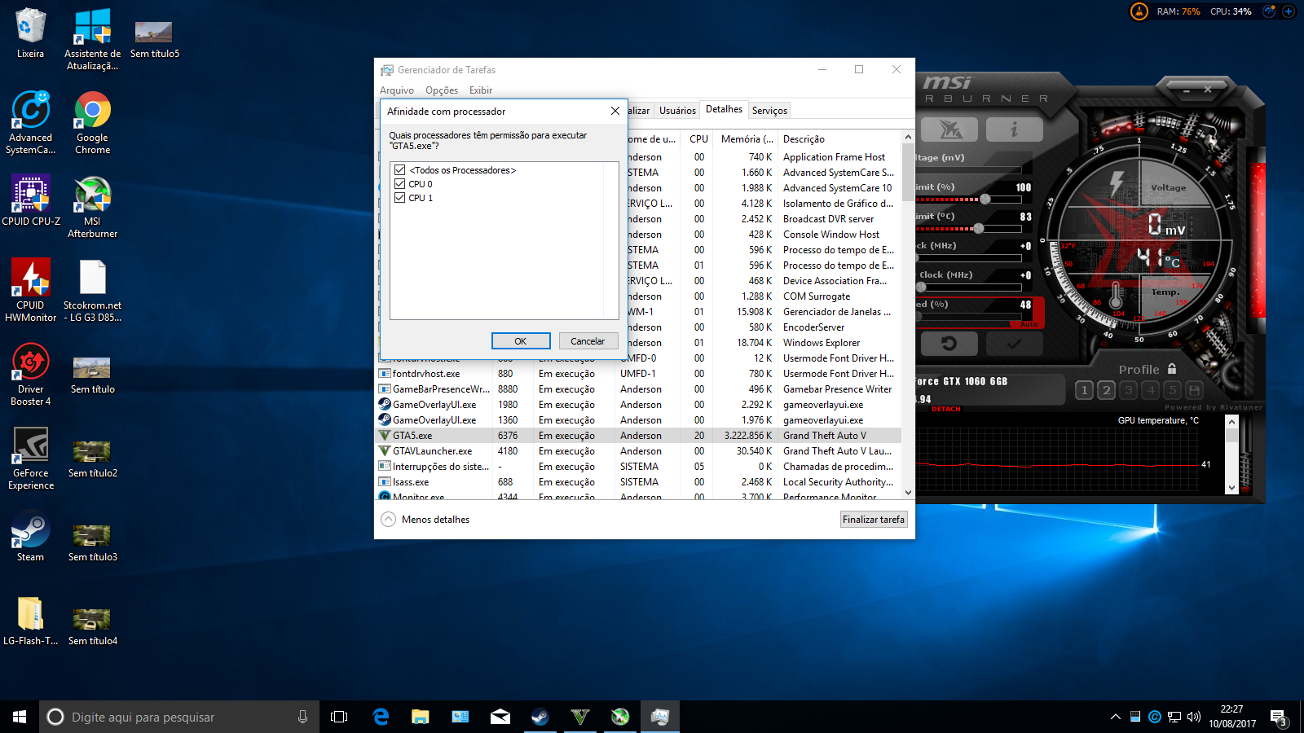Viewport: 1304px width, 733px height.
Task: Select Afterburner profile slot 2
Action: 1106,390
